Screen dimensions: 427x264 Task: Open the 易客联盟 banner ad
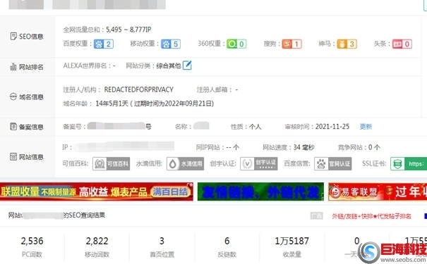click(x=378, y=191)
